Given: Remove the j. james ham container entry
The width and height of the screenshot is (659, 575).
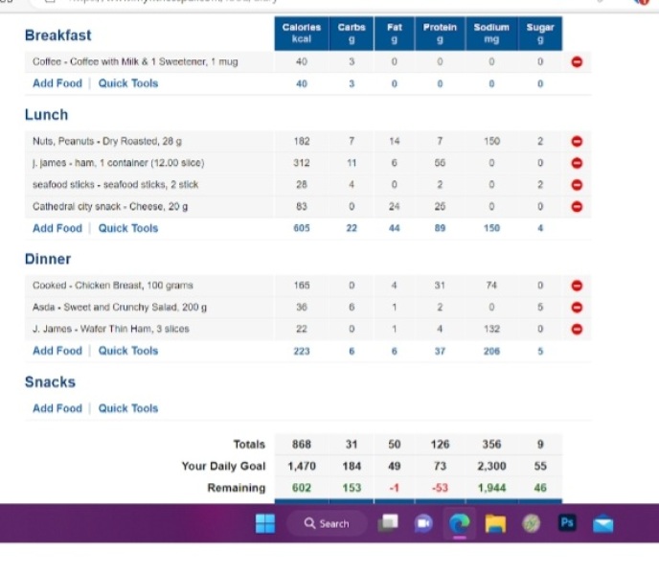Looking at the screenshot, I should pyautogui.click(x=577, y=163).
